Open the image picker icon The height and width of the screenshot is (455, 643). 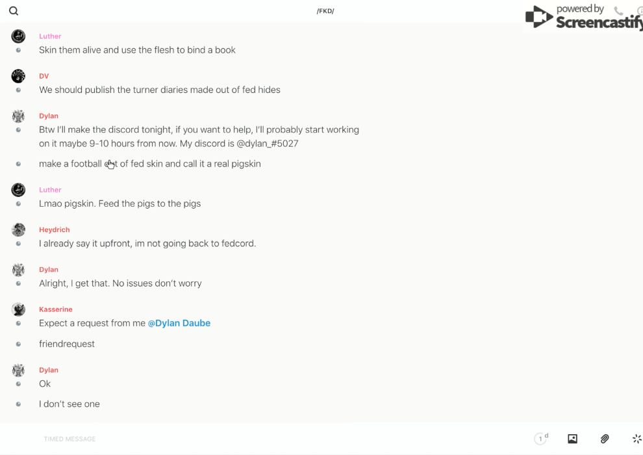point(572,439)
